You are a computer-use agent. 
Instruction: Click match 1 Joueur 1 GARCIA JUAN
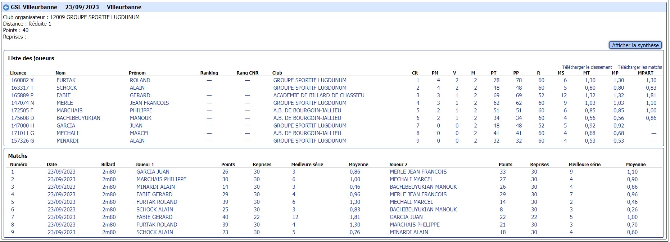coord(153,172)
